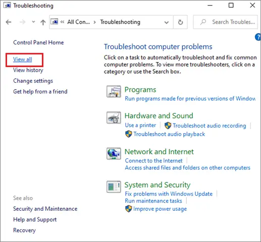Click the Network and Internet icon
The image size is (261, 242).
[114, 153]
